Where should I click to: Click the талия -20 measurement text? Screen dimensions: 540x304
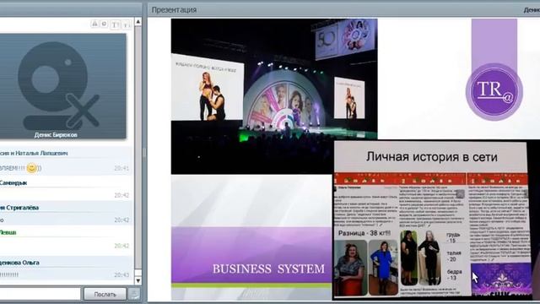tap(454, 256)
